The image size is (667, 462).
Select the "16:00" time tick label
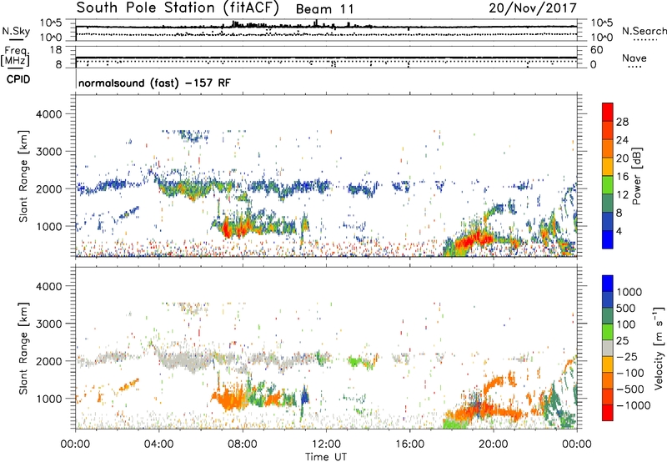pyautogui.click(x=409, y=444)
